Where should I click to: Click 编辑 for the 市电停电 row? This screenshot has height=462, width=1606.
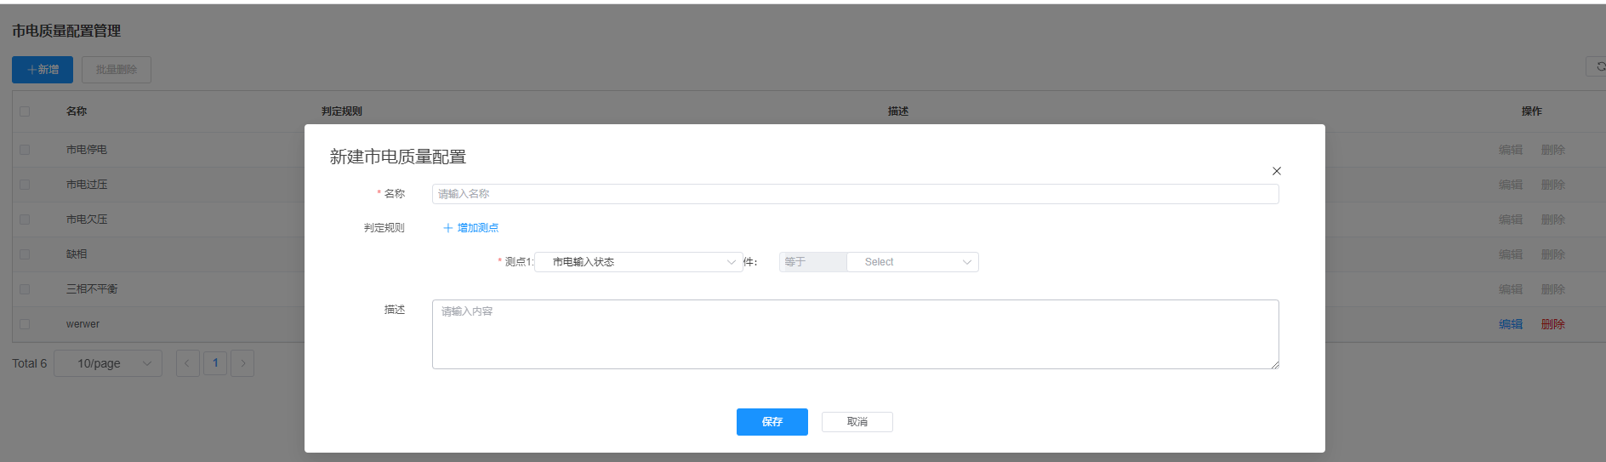pos(1511,150)
